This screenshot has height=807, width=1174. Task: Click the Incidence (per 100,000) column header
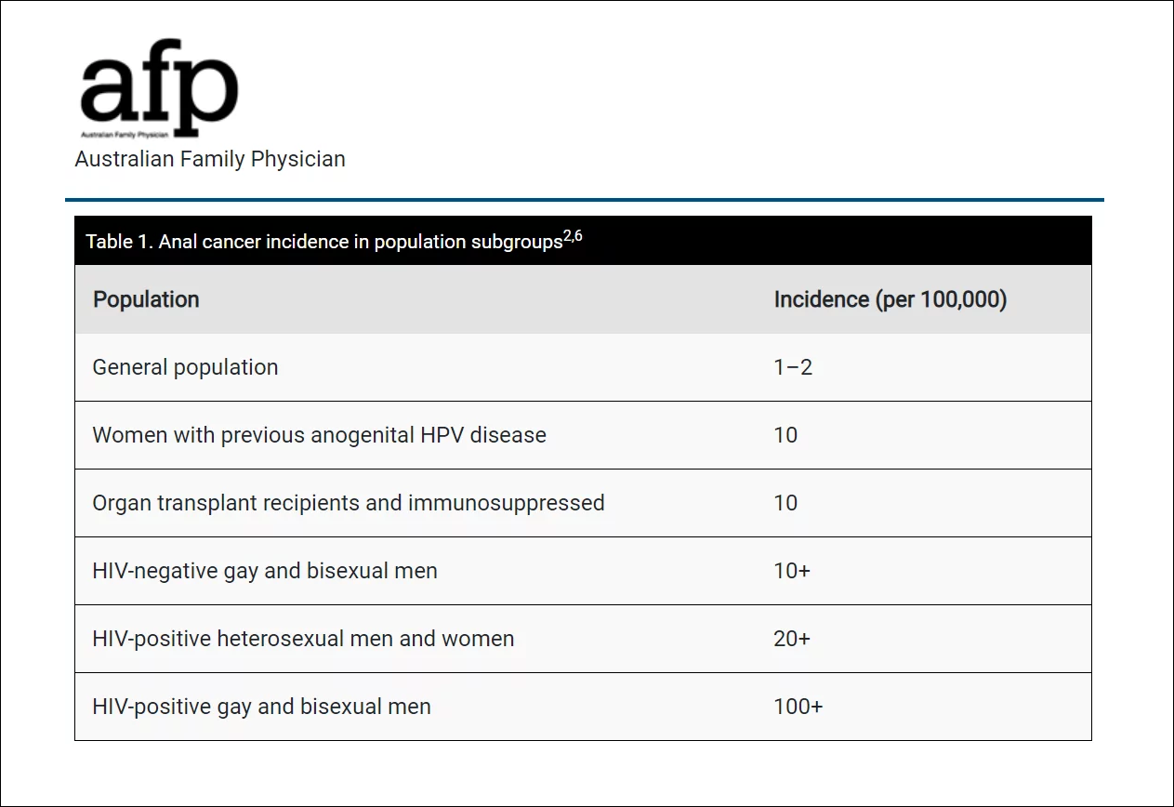890,299
